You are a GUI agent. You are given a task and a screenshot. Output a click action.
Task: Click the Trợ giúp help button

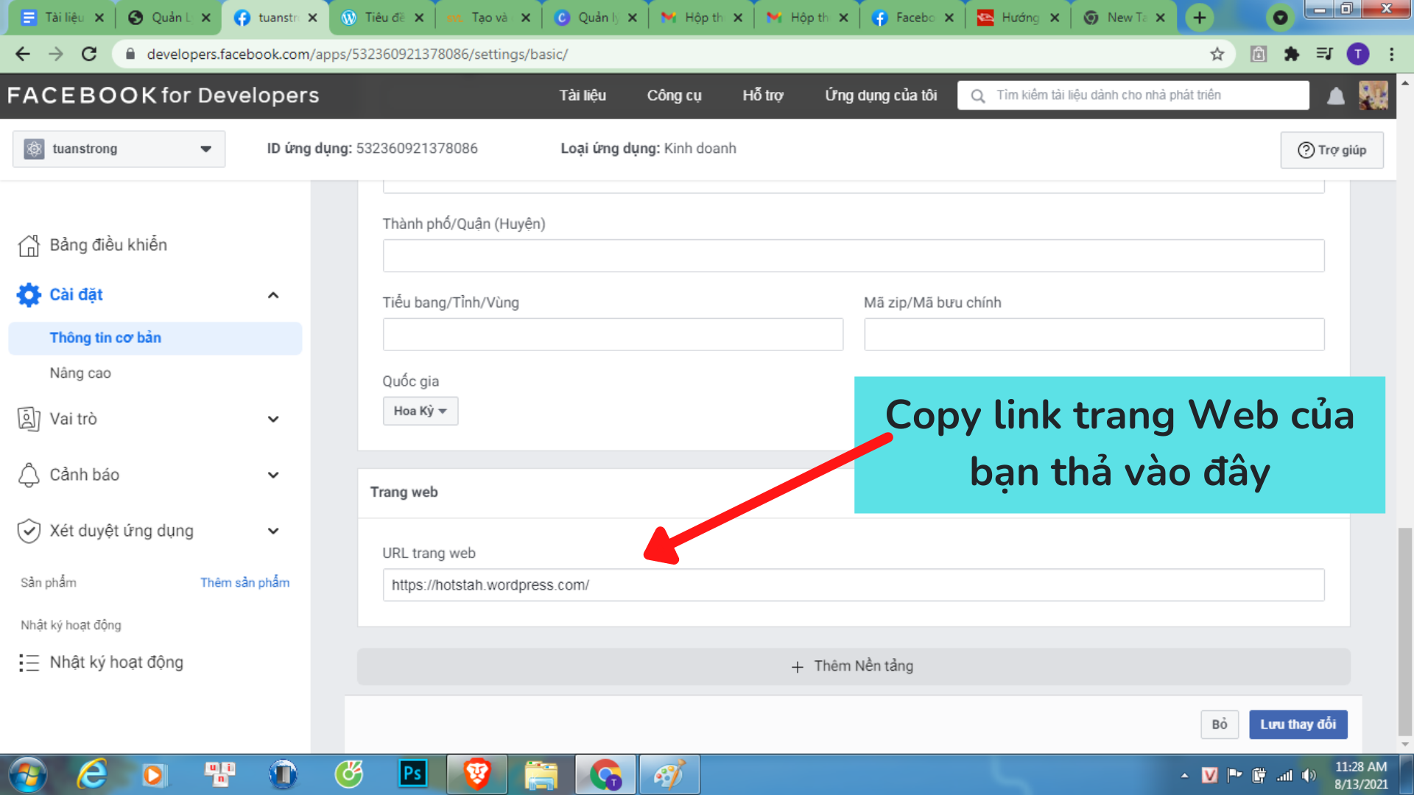click(x=1332, y=150)
